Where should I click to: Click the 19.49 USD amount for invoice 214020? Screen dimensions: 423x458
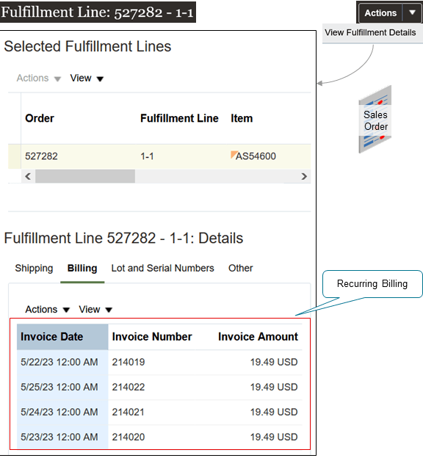coord(274,437)
